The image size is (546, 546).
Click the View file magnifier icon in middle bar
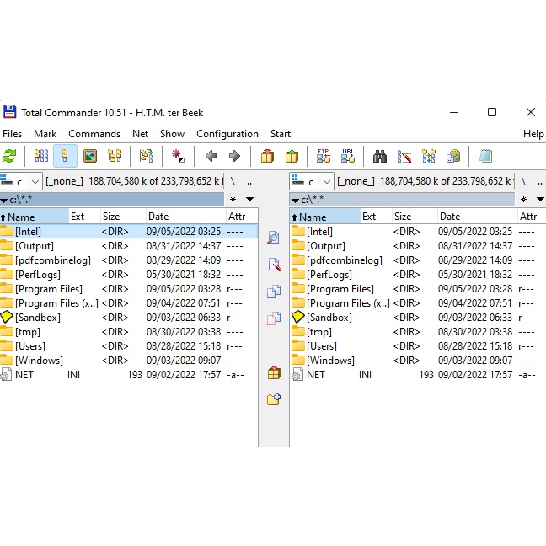pos(273,238)
